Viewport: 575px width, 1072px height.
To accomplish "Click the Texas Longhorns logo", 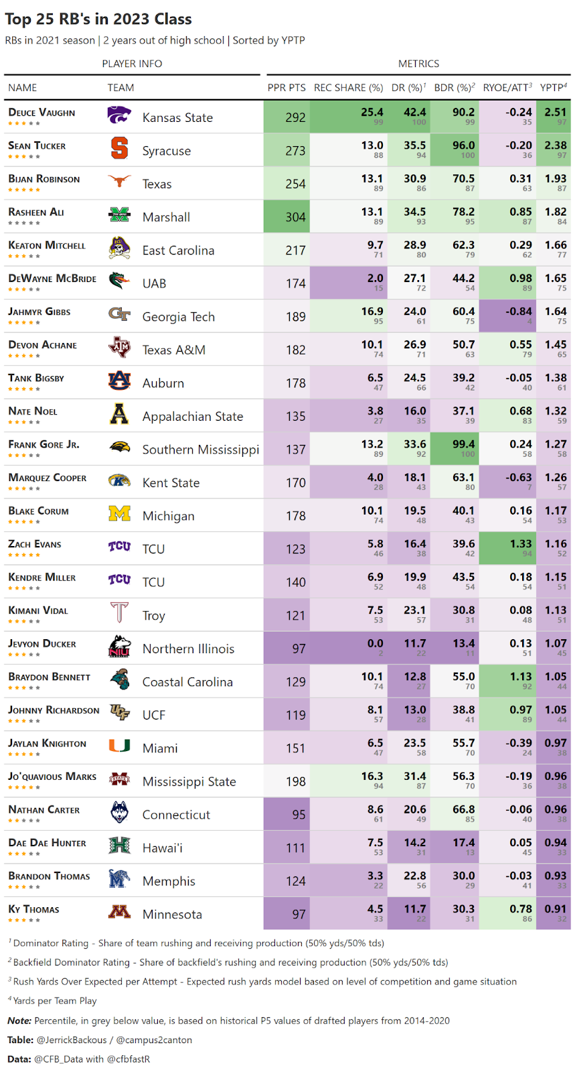I will tap(119, 181).
